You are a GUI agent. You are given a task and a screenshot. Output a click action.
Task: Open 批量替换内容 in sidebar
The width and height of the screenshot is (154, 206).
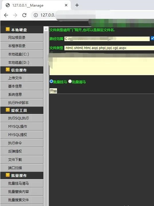point(22,191)
